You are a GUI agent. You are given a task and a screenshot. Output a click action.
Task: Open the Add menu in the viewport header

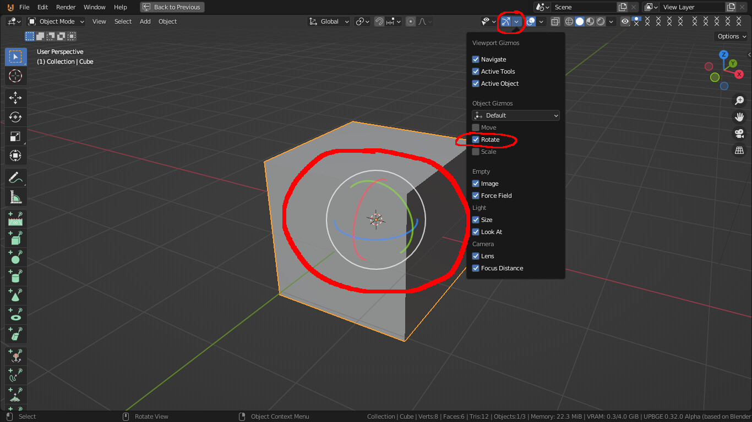[145, 21]
